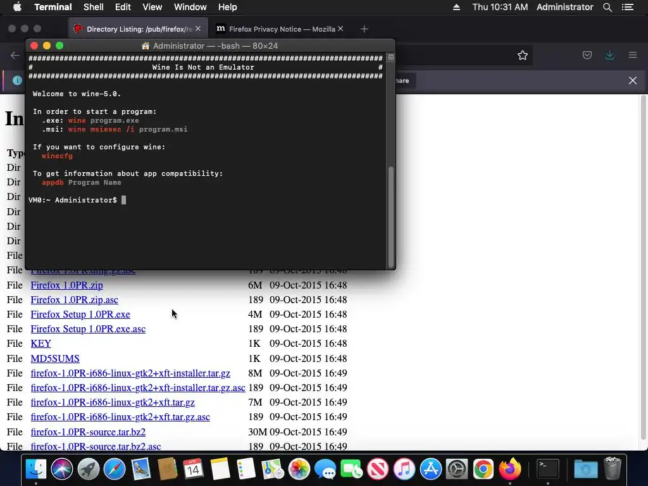This screenshot has width=648, height=486.
Task: Open Music app in dock
Action: (x=404, y=469)
